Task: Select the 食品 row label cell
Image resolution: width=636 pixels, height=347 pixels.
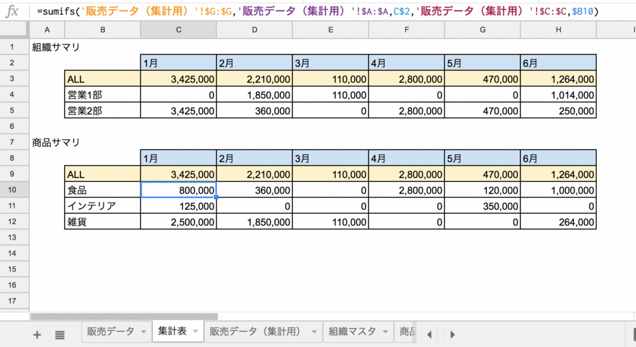Action: (102, 190)
